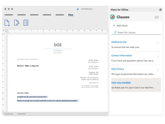Viewport: 165px width, 124px height.
Task: Click the new document icon with plus sign
Action: coord(7,23)
